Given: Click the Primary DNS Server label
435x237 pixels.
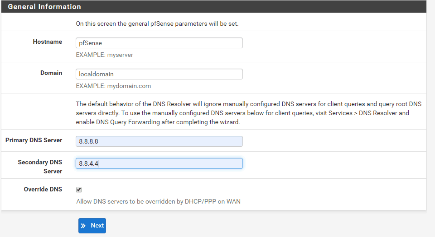Looking at the screenshot, I should click(34, 140).
